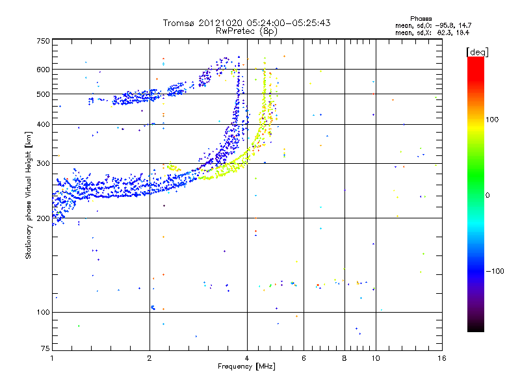Click the y-axis tick label '500'
The height and width of the screenshot is (390, 520).
point(43,94)
